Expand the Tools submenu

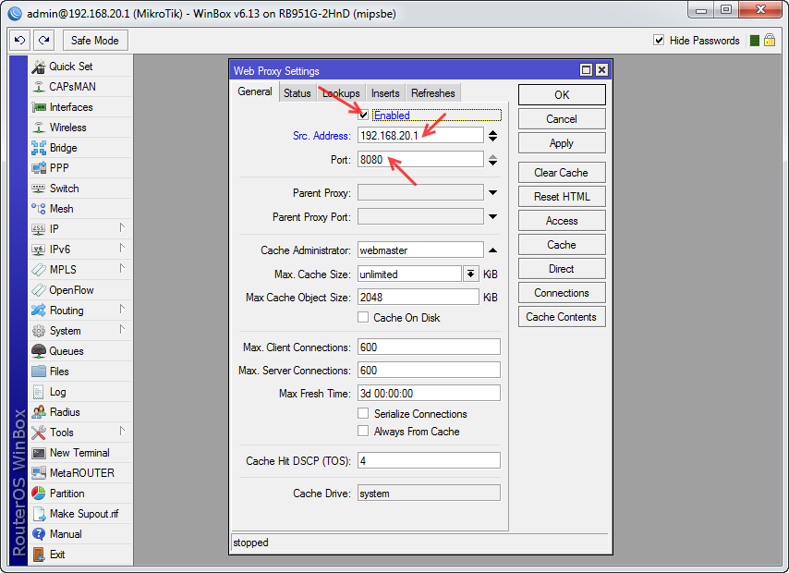[122, 431]
